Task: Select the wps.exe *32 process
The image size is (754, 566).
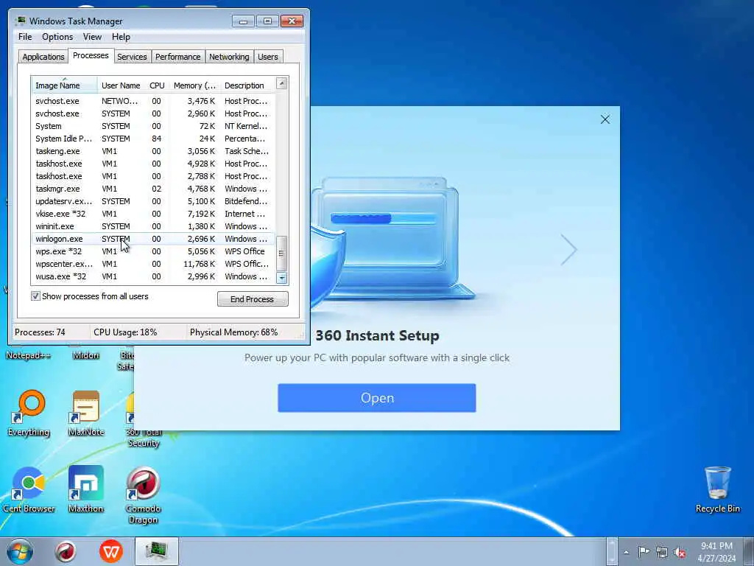Action: 153,251
